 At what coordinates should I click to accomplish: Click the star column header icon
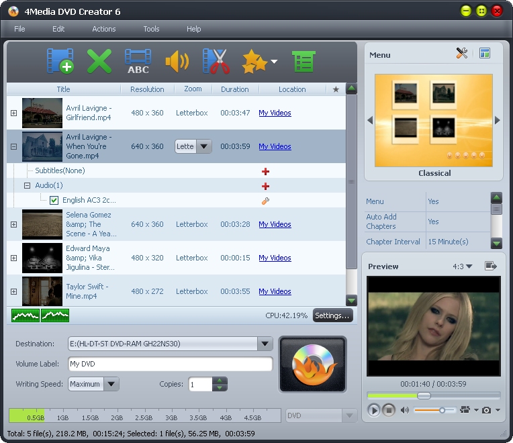336,89
